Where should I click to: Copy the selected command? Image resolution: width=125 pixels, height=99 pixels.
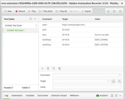[54, 68]
